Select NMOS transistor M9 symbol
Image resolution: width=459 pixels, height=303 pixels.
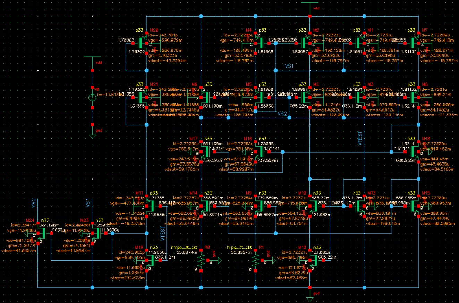pos(260,206)
